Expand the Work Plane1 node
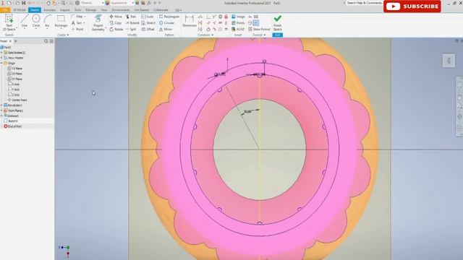Screen dimensions: 463x260 (x=1, y=110)
